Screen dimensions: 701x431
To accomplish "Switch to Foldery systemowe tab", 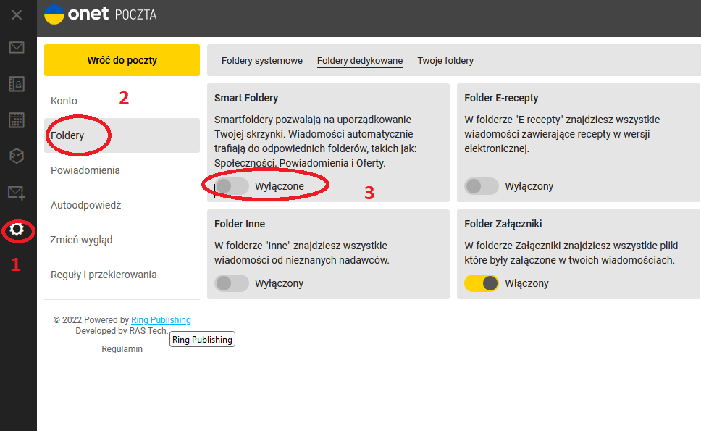I will click(262, 61).
